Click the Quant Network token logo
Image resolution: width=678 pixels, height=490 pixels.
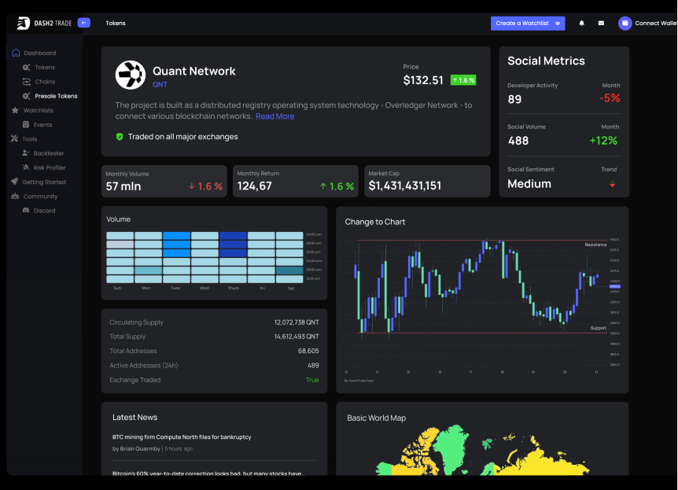[x=130, y=75]
